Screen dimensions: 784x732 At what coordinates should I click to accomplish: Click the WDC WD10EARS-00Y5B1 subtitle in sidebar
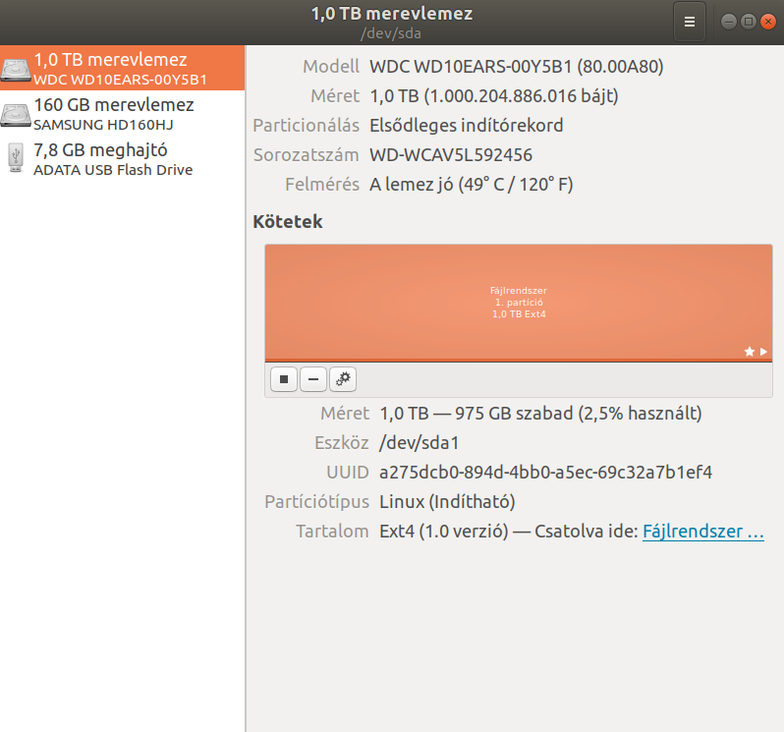120,80
